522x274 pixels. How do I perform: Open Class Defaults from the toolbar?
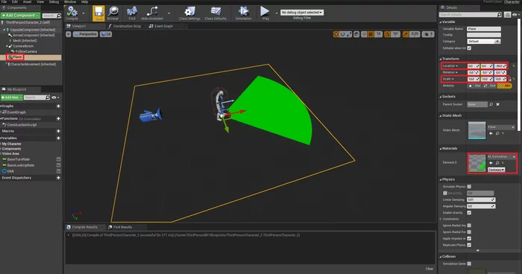click(x=216, y=13)
